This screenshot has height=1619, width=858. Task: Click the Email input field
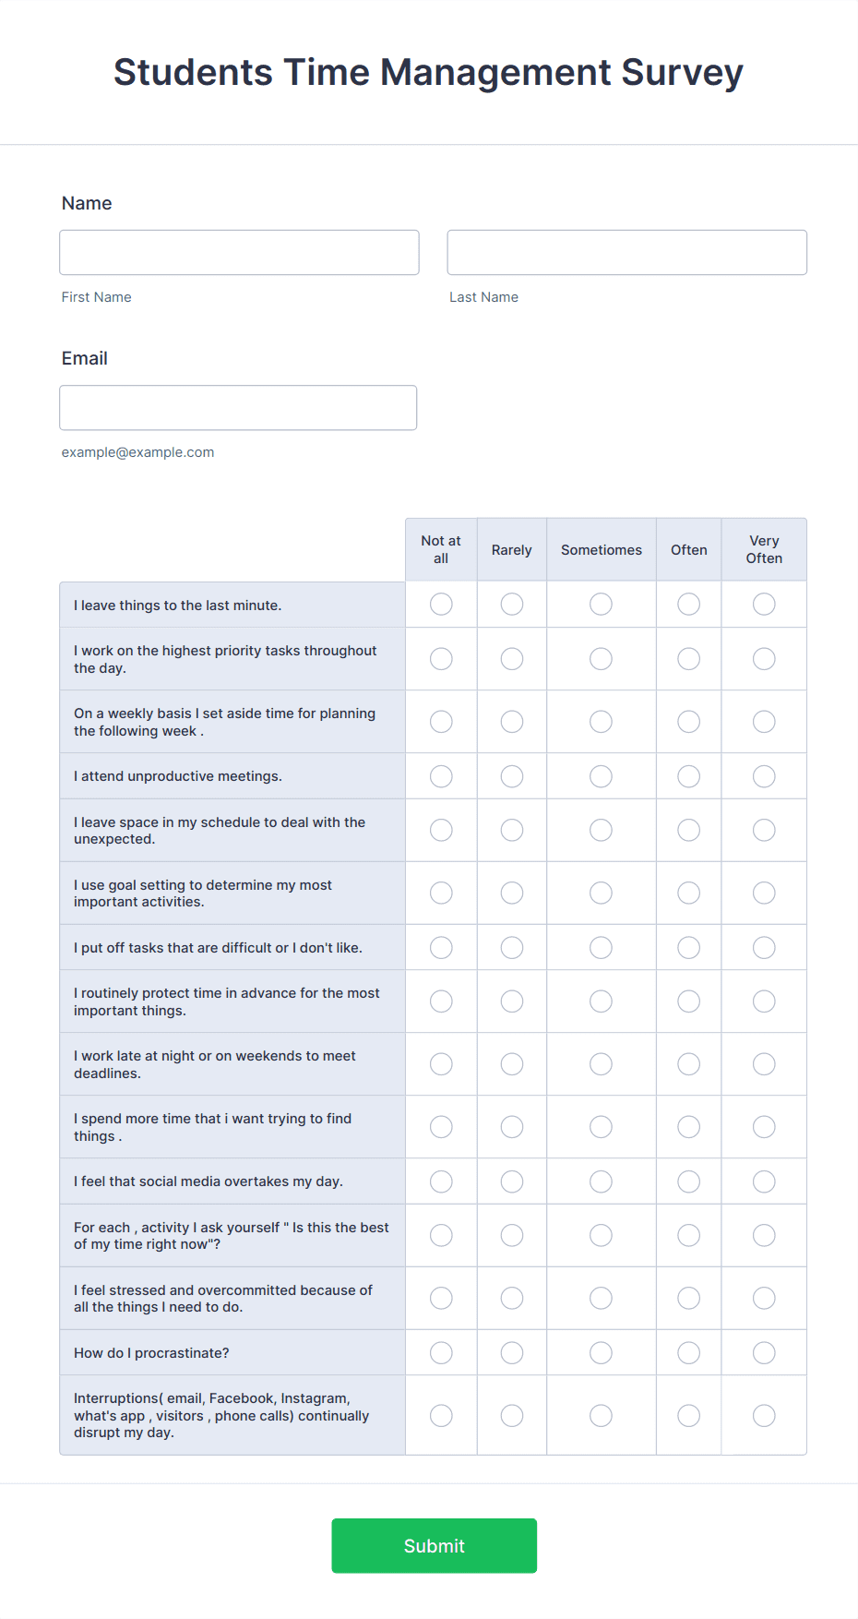(x=237, y=407)
